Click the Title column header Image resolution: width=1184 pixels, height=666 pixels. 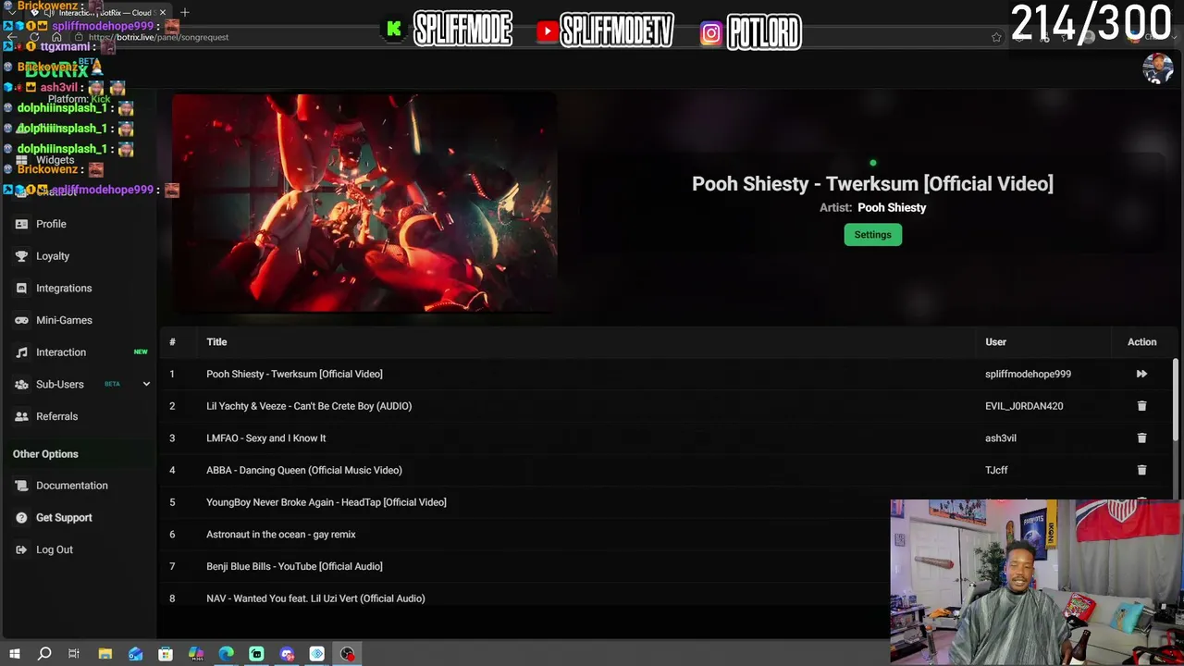tap(216, 342)
